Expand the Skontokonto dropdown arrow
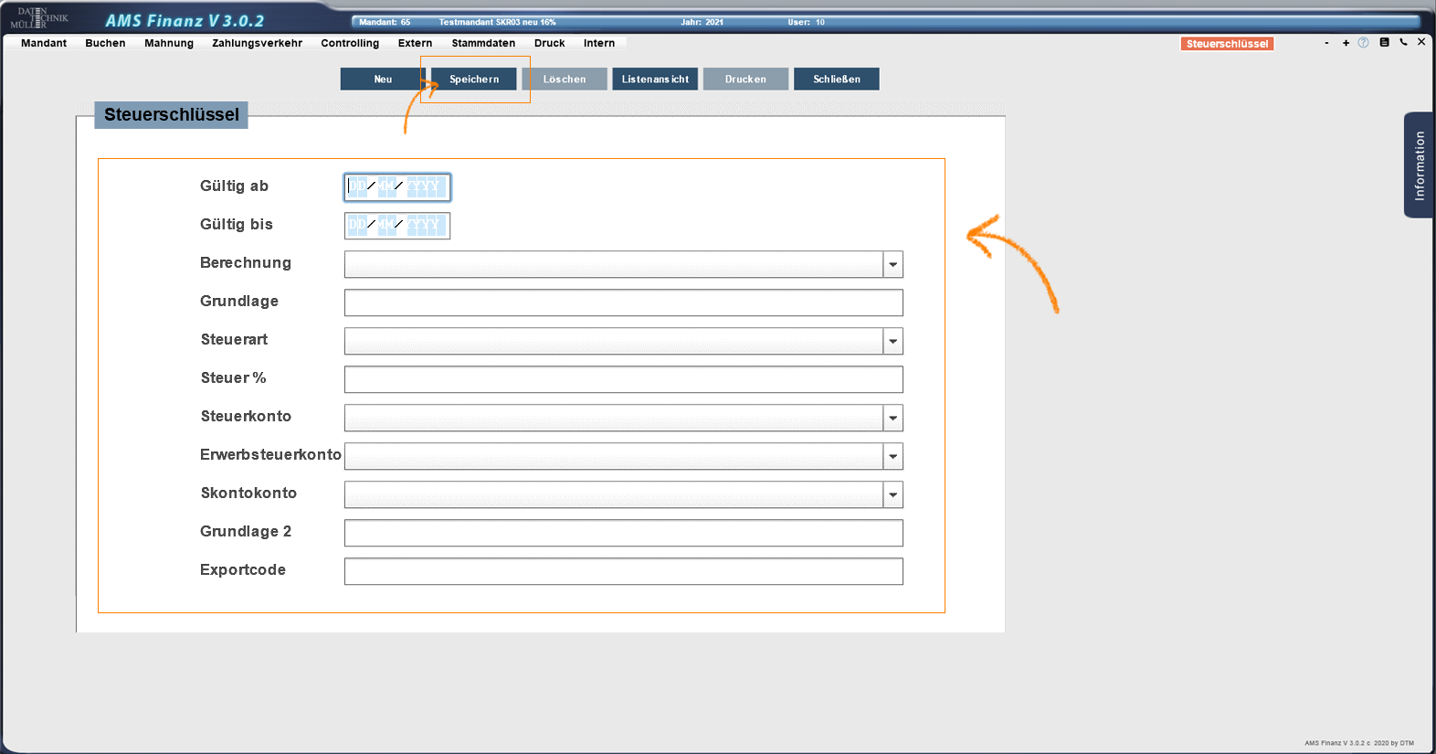This screenshot has height=754, width=1436. tap(892, 494)
